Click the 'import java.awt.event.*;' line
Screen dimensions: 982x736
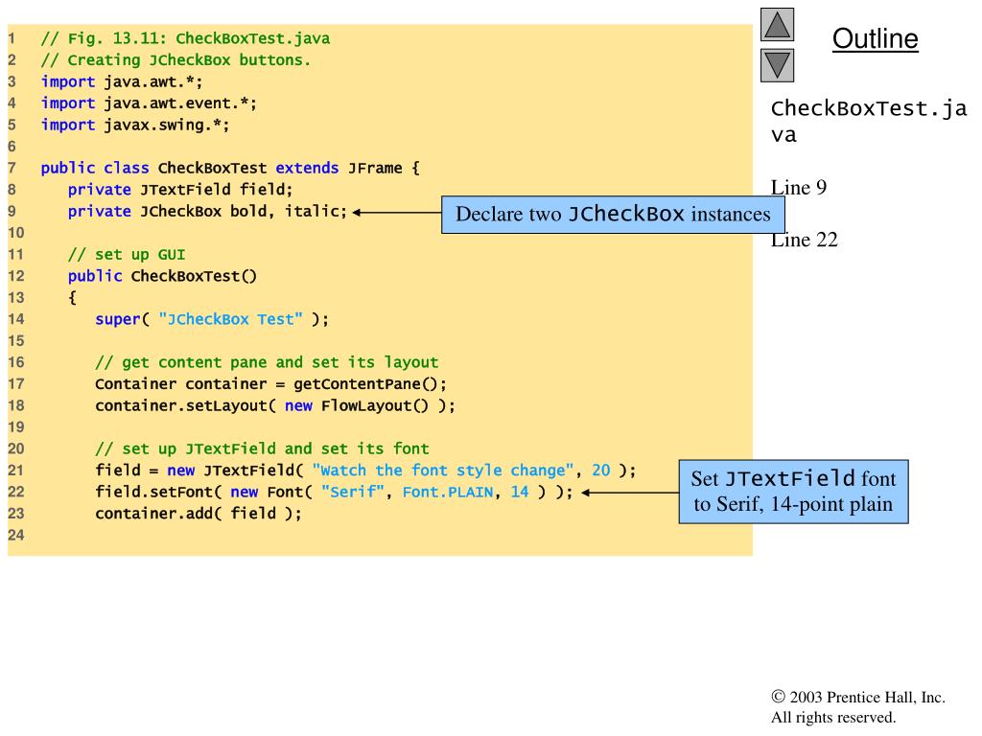(149, 103)
